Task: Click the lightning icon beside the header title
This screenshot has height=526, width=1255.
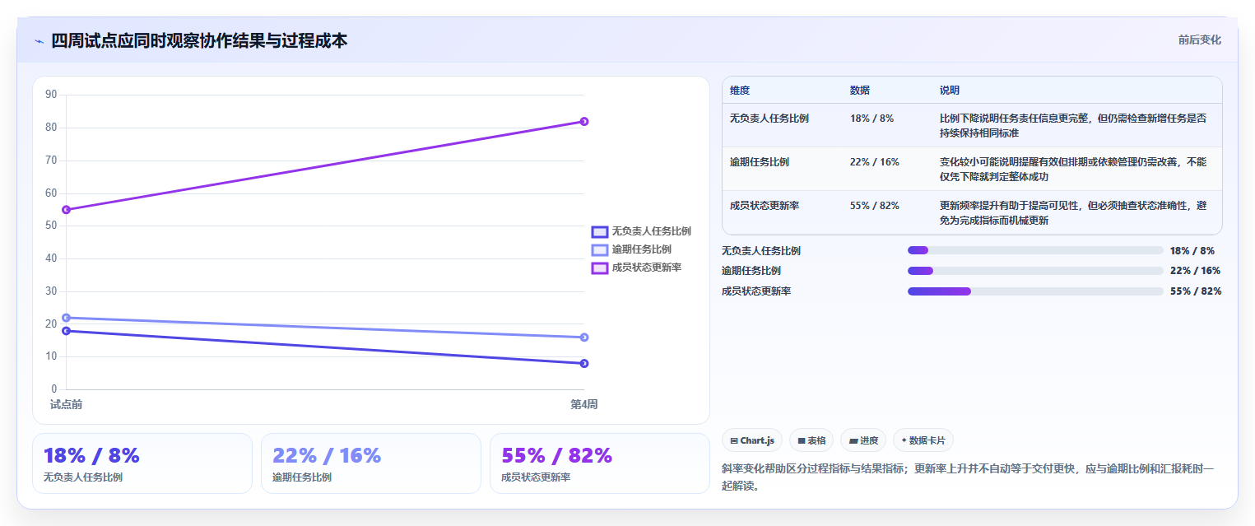Action: click(x=39, y=40)
